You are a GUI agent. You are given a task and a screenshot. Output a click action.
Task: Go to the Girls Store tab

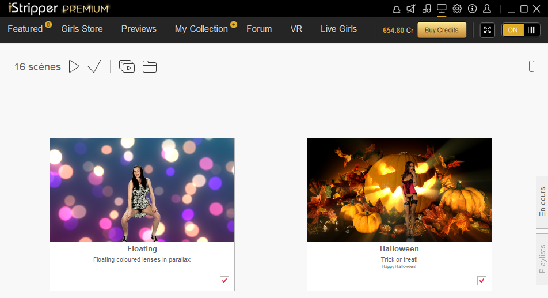tap(82, 29)
